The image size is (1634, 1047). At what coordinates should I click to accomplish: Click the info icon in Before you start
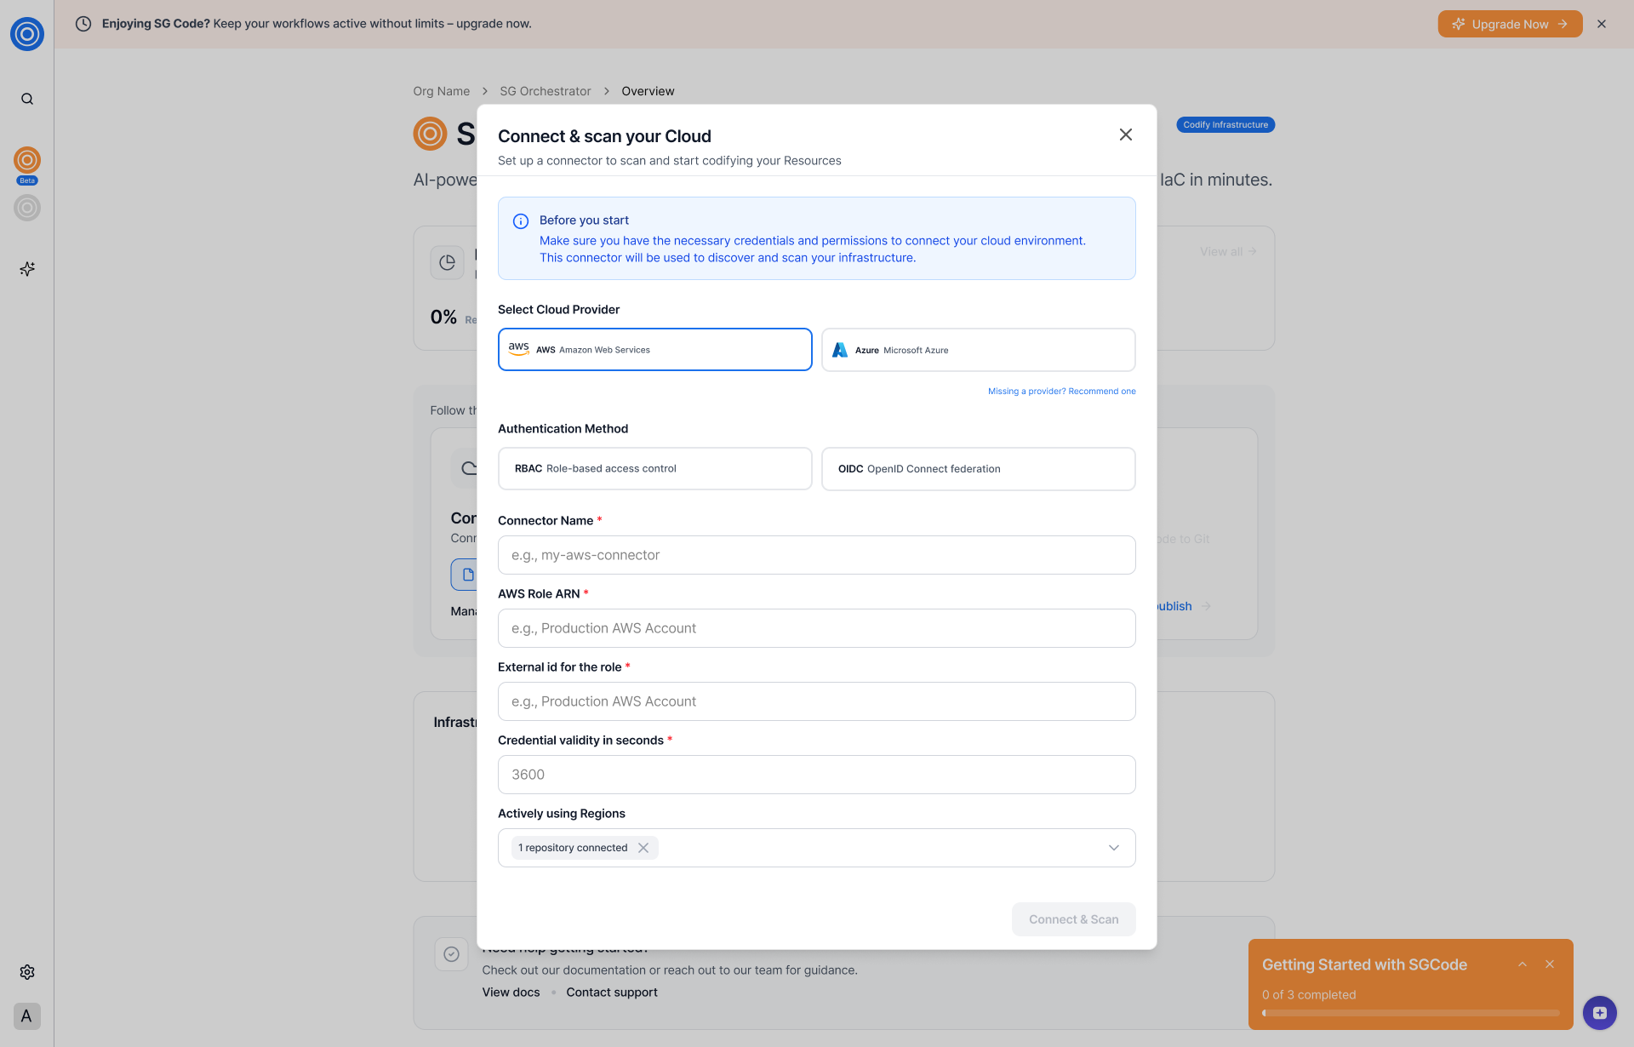point(520,221)
